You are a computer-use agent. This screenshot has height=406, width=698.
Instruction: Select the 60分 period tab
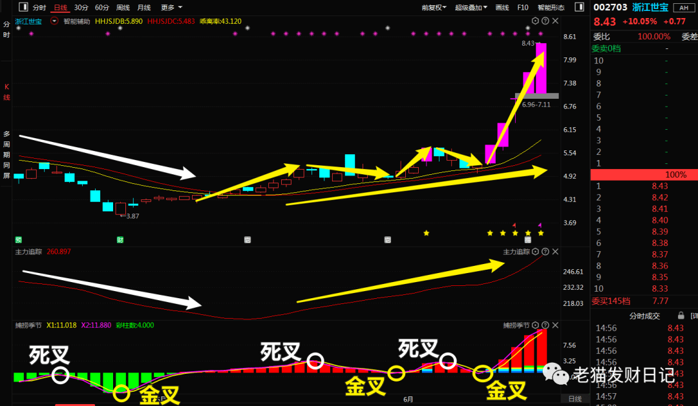click(101, 8)
